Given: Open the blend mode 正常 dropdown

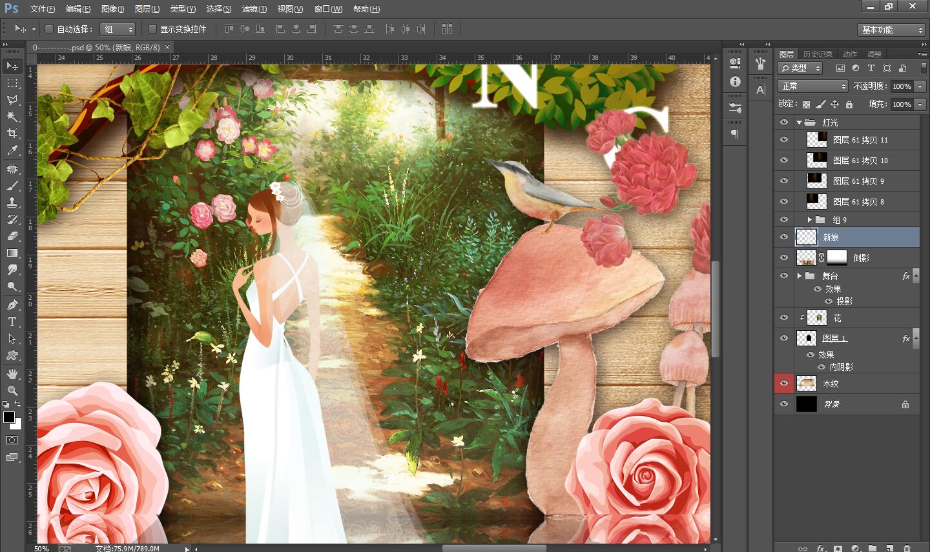Looking at the screenshot, I should pyautogui.click(x=812, y=86).
